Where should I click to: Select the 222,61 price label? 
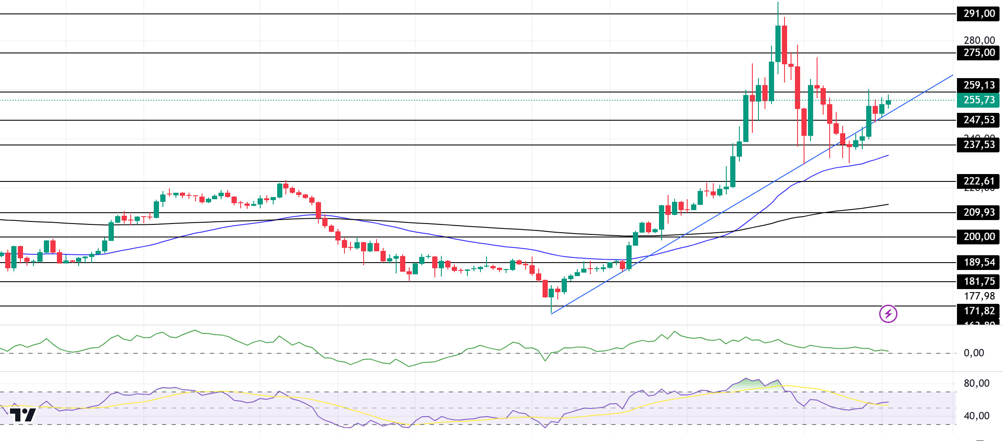point(979,181)
